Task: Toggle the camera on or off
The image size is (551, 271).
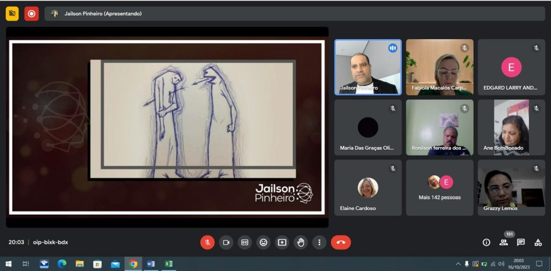Action: 226,243
